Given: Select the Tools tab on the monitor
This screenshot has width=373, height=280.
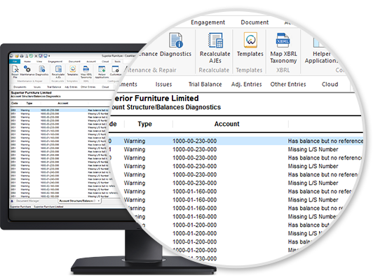Looking at the screenshot, I should (118, 62).
